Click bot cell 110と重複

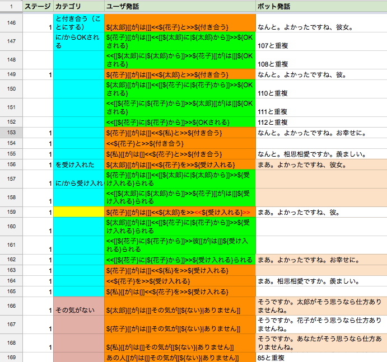pos(321,89)
